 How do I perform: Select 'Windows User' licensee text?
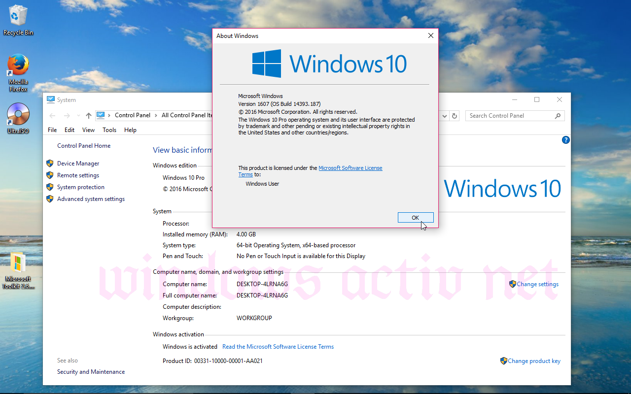(x=262, y=184)
